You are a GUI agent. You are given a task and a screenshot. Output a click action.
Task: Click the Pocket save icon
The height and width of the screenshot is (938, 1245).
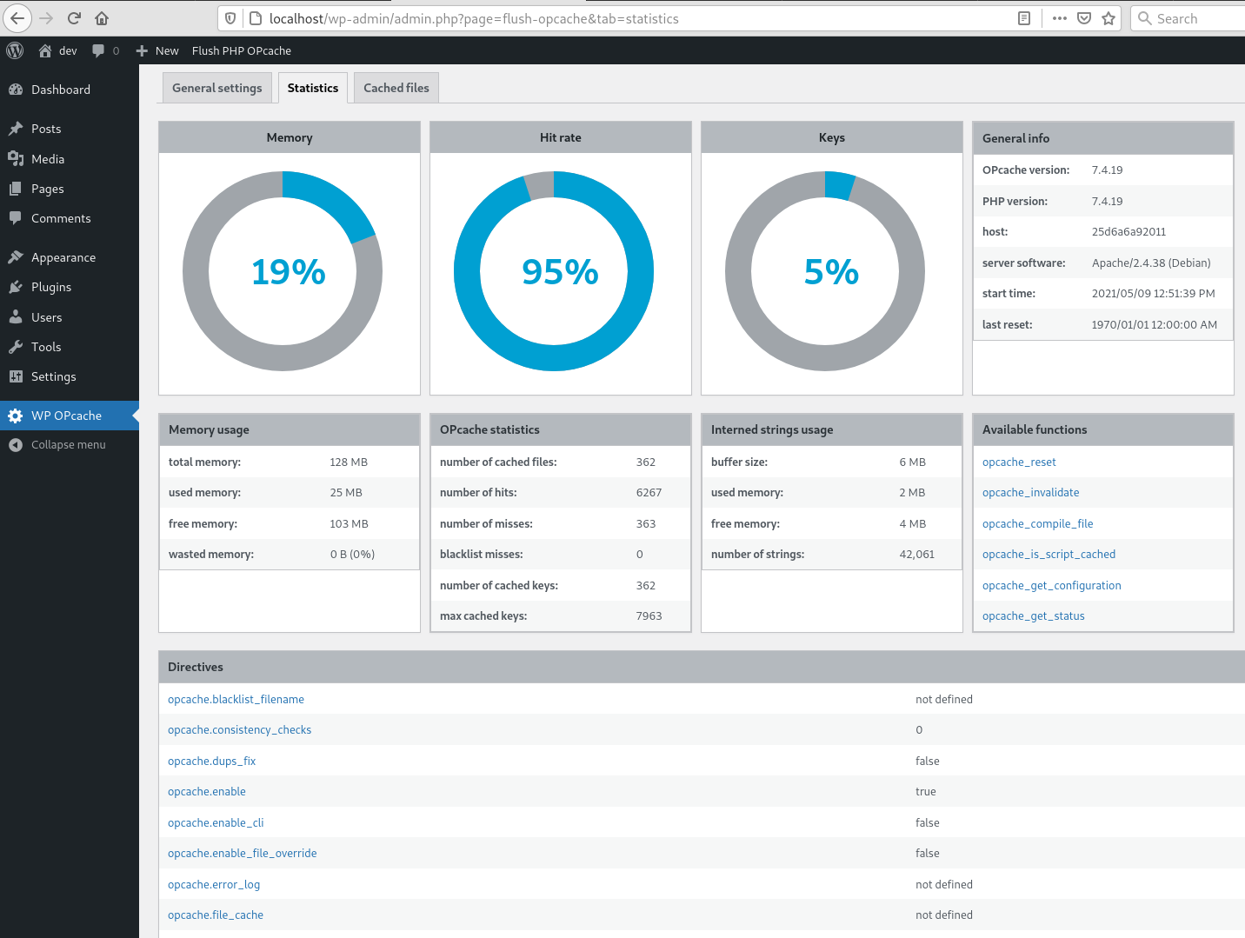click(x=1084, y=18)
